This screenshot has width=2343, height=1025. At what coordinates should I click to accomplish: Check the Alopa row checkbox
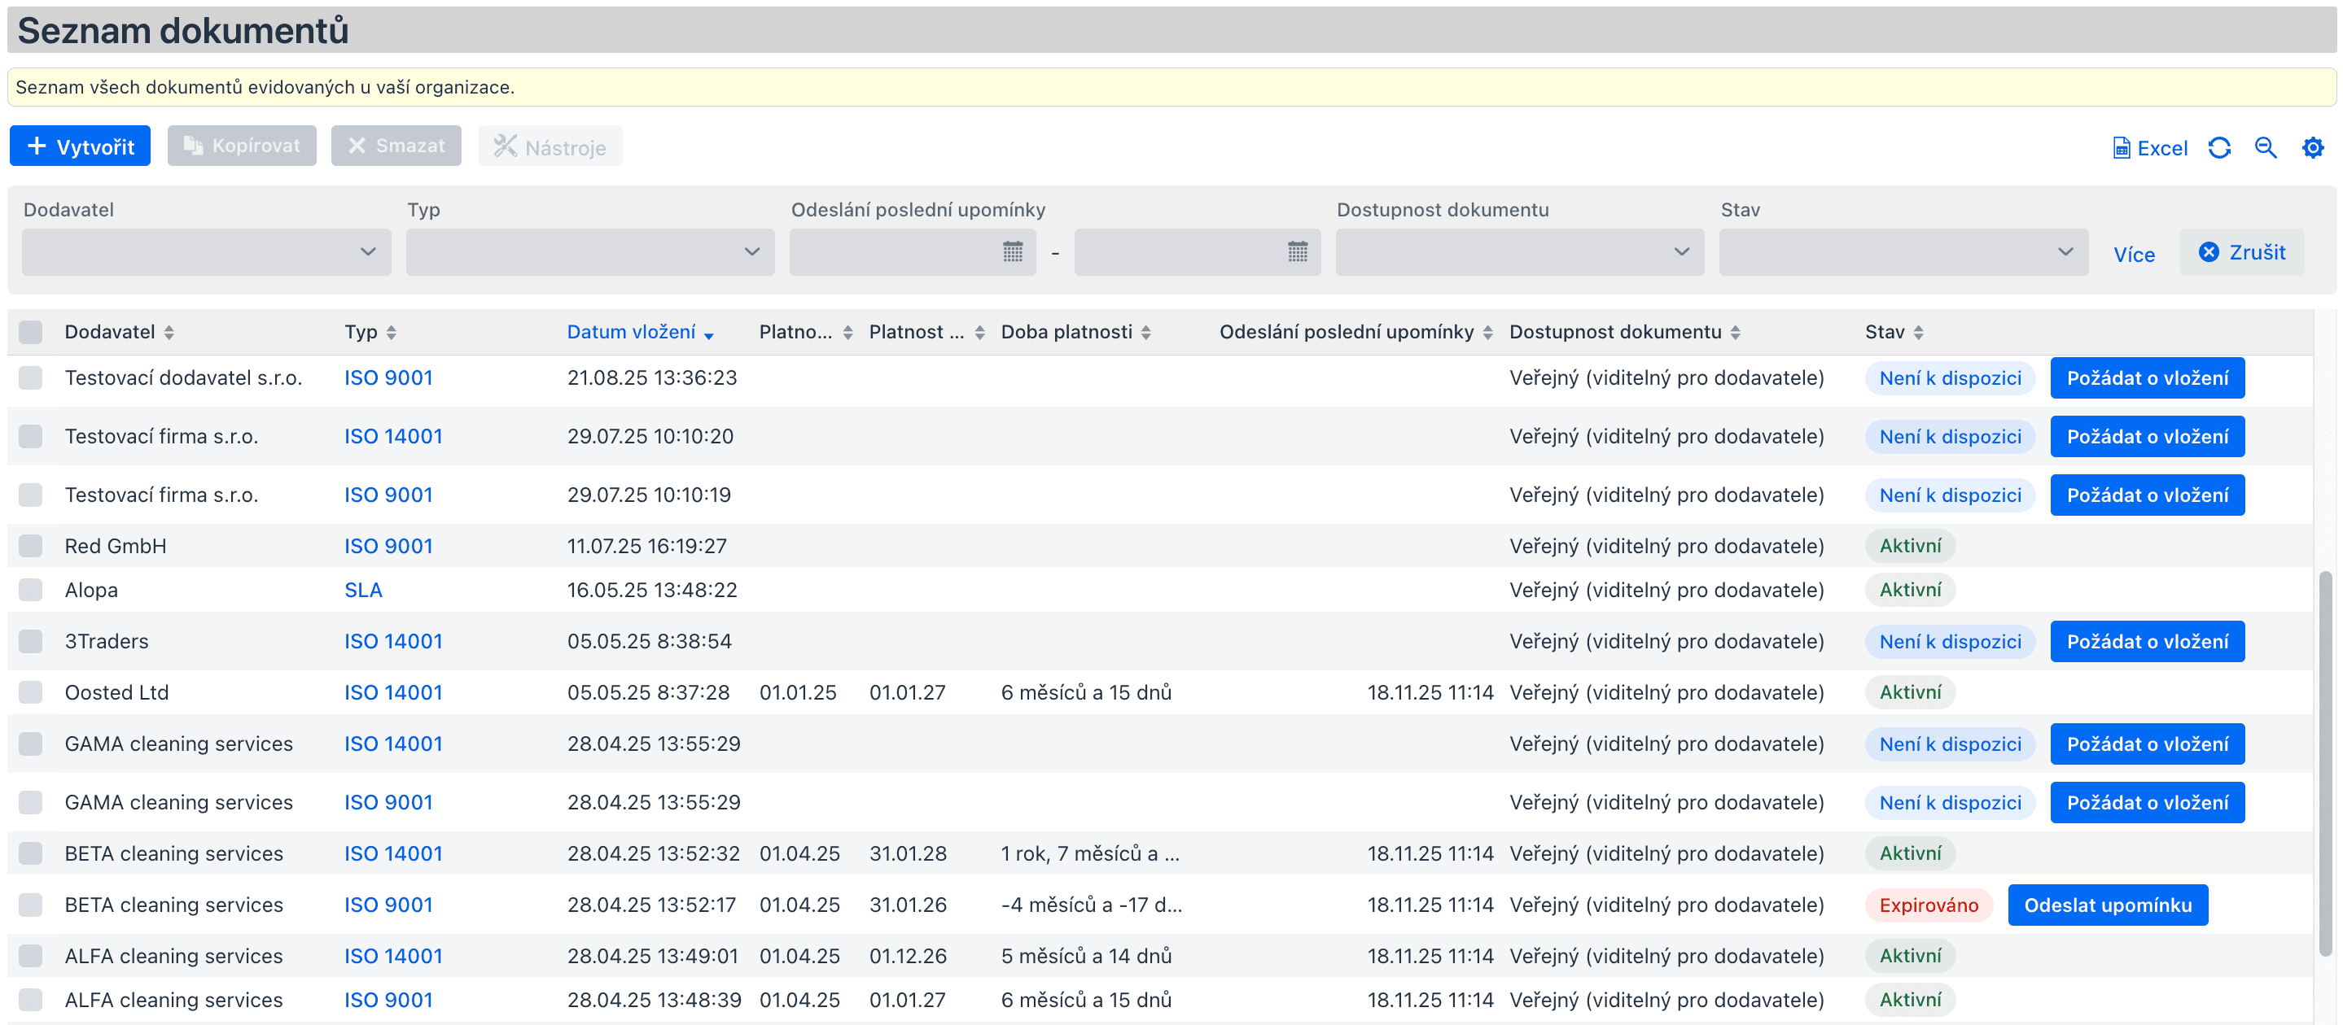[x=31, y=590]
